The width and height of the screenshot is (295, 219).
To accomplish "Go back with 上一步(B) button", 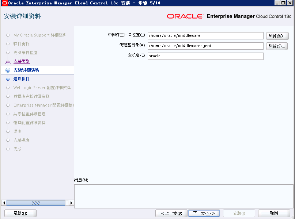I will (x=171, y=213).
